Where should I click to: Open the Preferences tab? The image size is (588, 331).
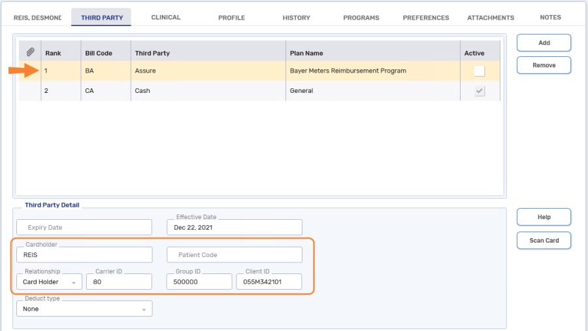[x=425, y=18]
